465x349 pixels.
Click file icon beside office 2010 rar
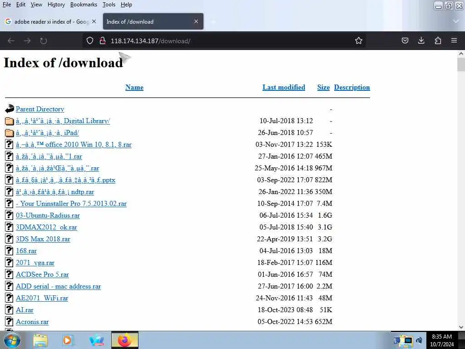pos(9,144)
